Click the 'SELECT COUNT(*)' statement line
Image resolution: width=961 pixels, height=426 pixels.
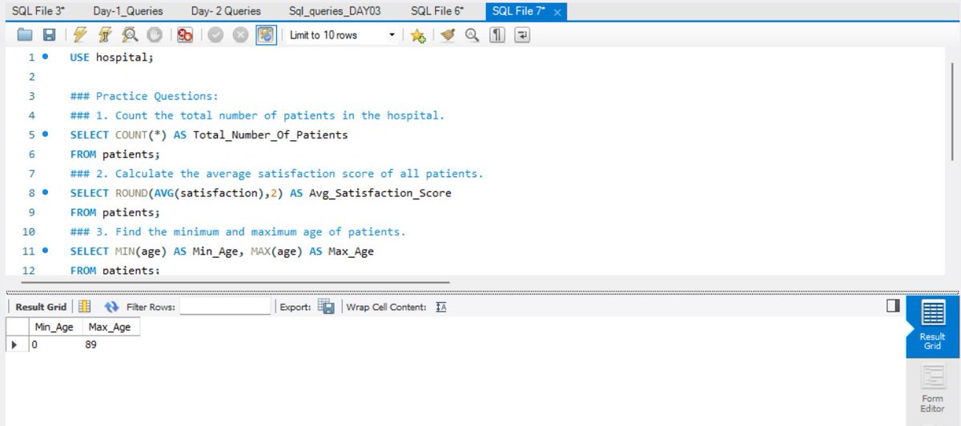tap(209, 135)
